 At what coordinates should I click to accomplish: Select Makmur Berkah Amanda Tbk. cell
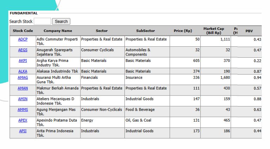58,90
